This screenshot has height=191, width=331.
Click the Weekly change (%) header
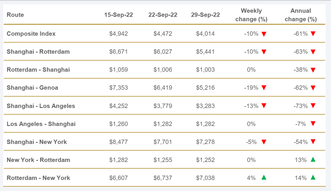(251, 15)
